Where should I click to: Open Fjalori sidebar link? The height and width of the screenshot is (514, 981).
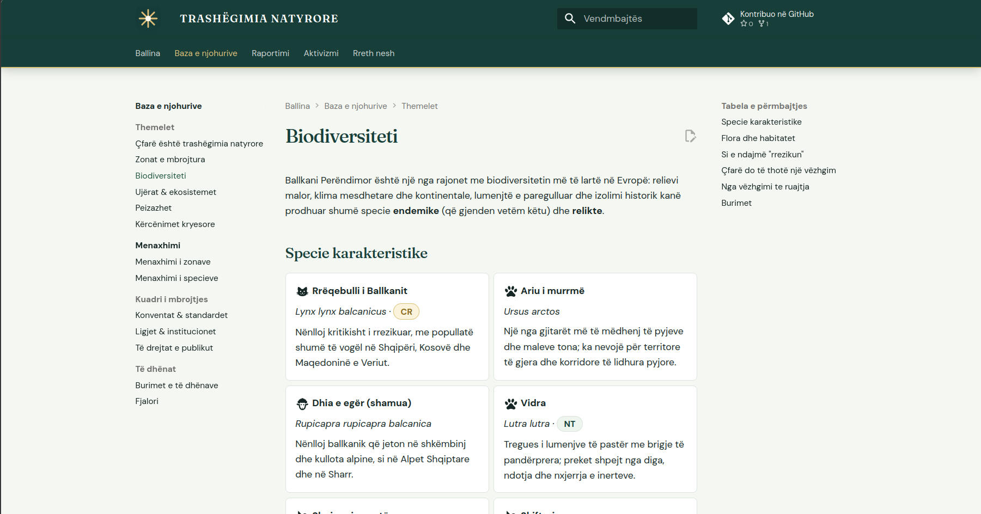point(147,401)
